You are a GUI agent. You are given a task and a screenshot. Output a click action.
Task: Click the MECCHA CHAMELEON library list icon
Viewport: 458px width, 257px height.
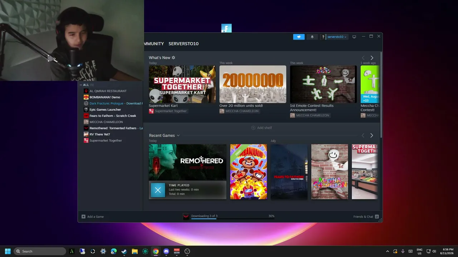[86, 122]
